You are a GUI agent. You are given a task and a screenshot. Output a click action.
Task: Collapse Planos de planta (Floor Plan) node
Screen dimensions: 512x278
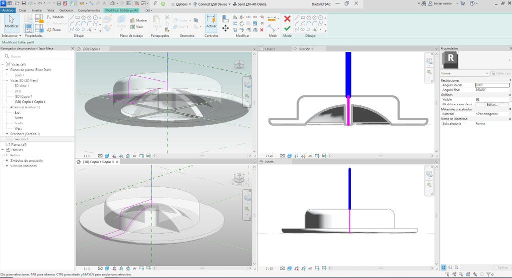7,70
